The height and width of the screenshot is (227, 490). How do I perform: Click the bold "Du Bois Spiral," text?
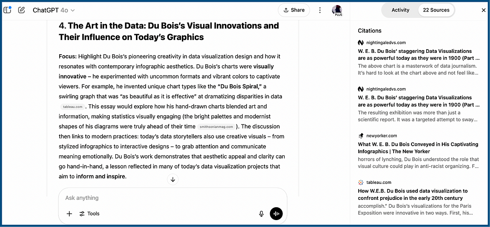pos(240,86)
